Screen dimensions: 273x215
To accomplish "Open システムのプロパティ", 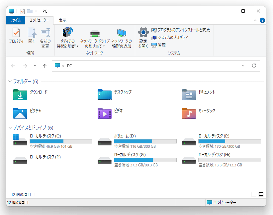I will tap(170, 38).
